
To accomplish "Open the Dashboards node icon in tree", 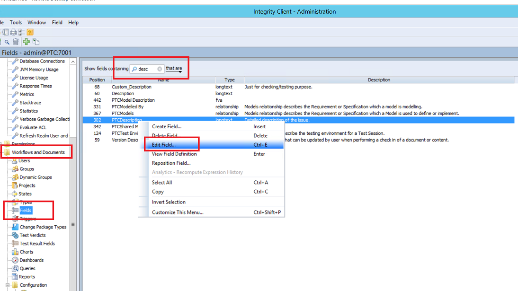I will click(15, 260).
